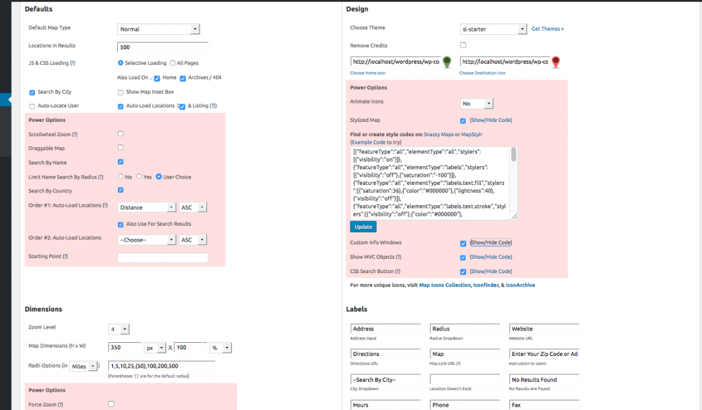Viewport: 702px width, 410px height.
Task: Toggle the Remove Credits checkbox
Action: [x=463, y=45]
